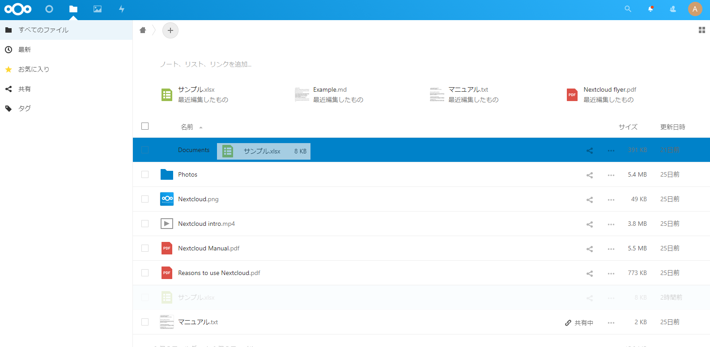
Task: Open the Photos folder icon
Action: pos(167,174)
